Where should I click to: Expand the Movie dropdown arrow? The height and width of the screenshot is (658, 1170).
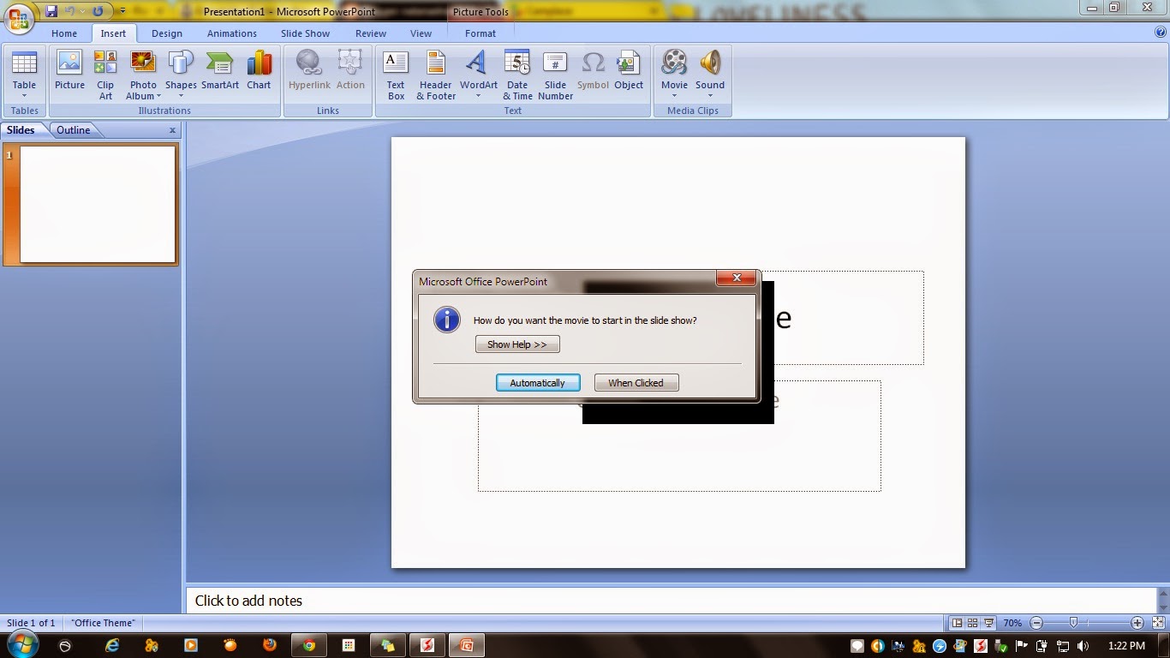click(x=674, y=96)
